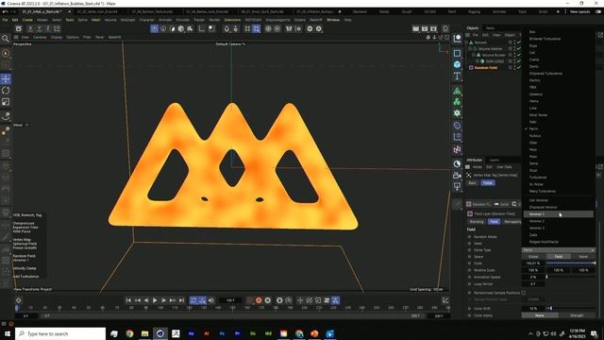This screenshot has height=340, width=604.
Task: Open the Noise Type dropdown
Action: (558, 249)
